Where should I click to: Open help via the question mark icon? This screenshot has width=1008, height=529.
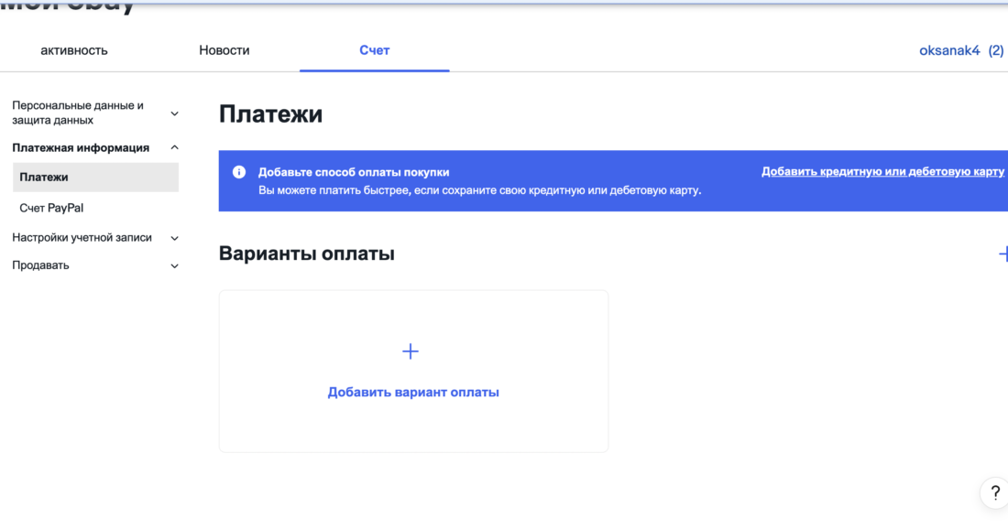coord(994,492)
